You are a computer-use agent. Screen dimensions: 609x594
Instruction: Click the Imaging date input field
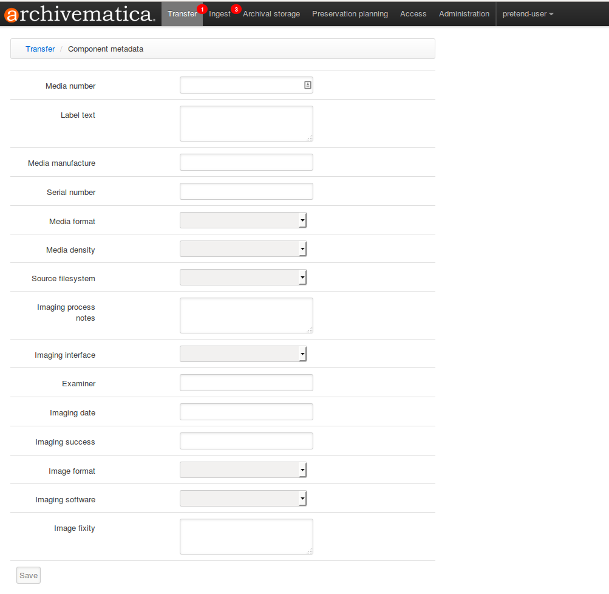(246, 412)
